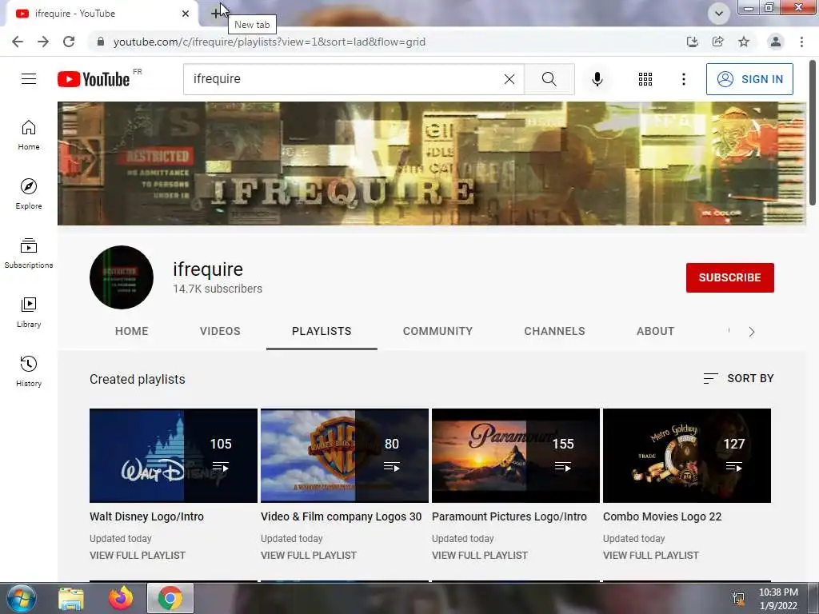Start voice search with microphone
Viewport: 819px width, 614px height.
597,79
